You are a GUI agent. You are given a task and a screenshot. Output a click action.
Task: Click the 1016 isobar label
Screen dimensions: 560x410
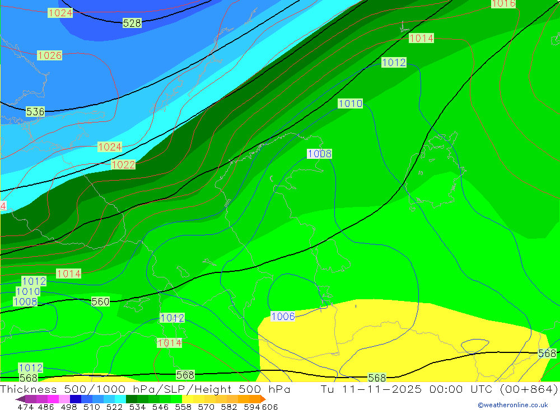pyautogui.click(x=503, y=4)
